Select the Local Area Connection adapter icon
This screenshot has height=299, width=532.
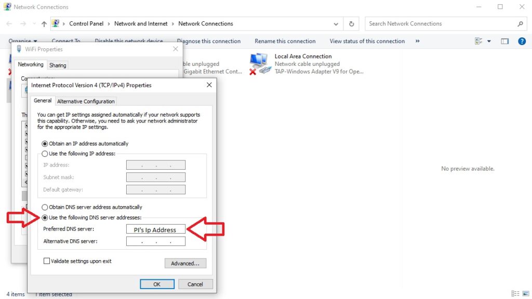coord(259,63)
